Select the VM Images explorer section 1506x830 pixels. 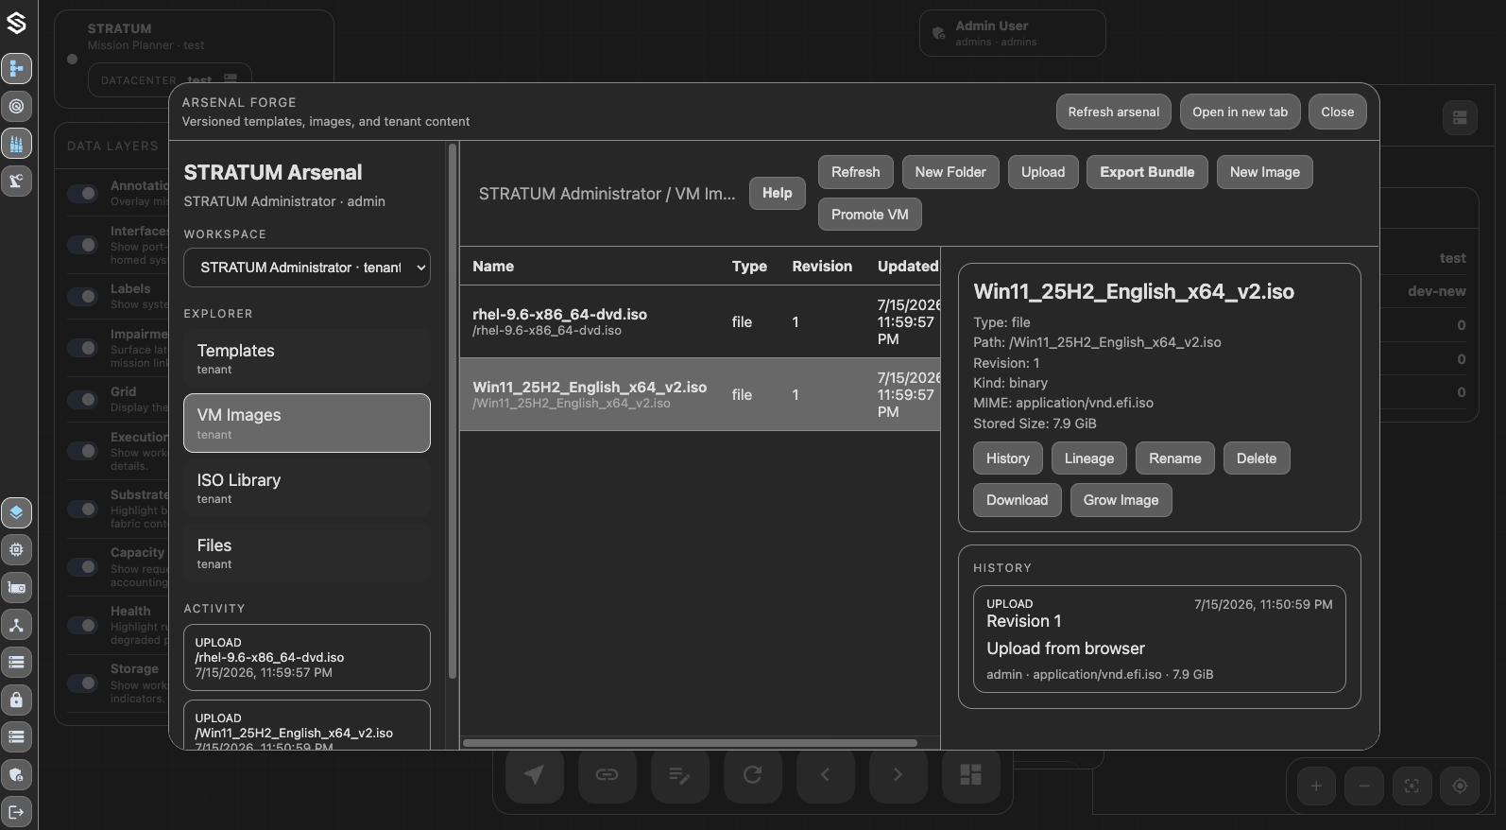point(307,424)
